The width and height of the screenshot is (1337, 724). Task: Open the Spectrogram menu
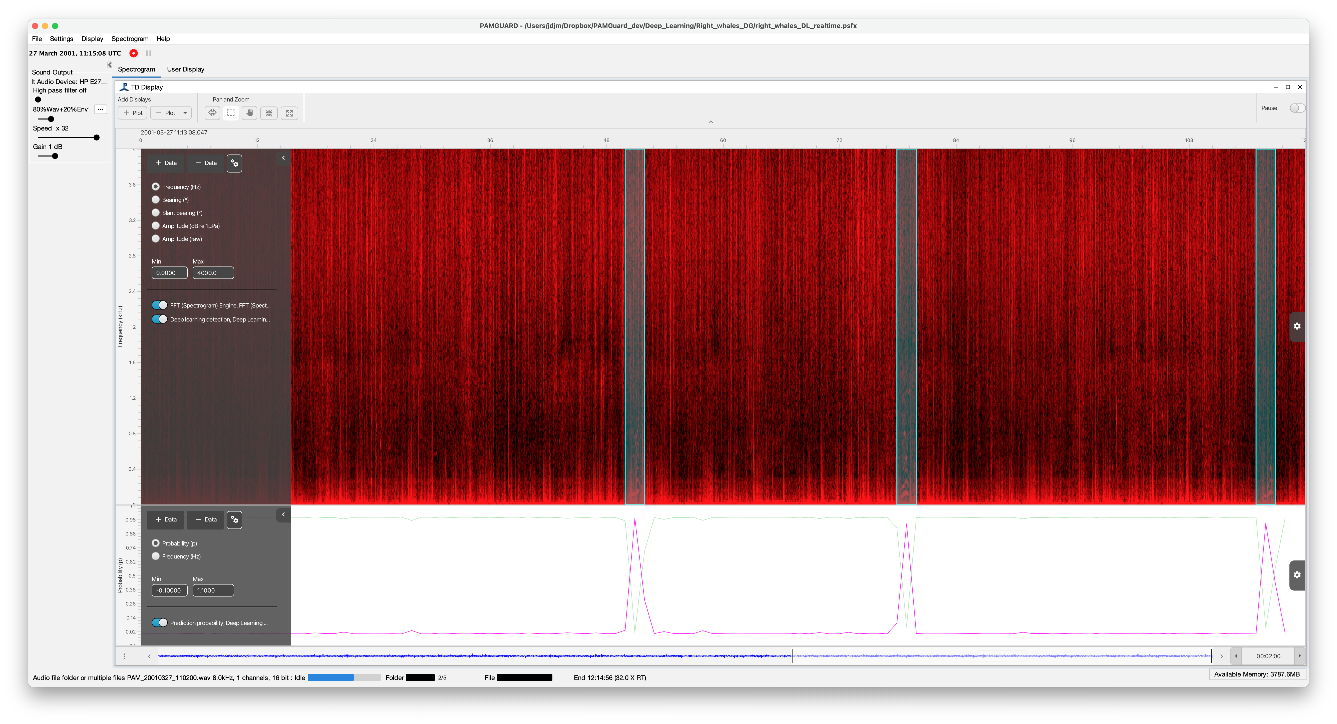(130, 39)
